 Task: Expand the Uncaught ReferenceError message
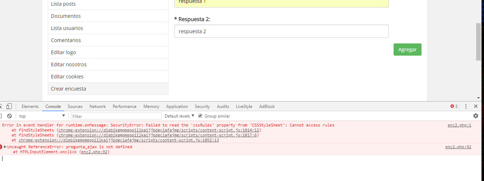(x=5, y=147)
